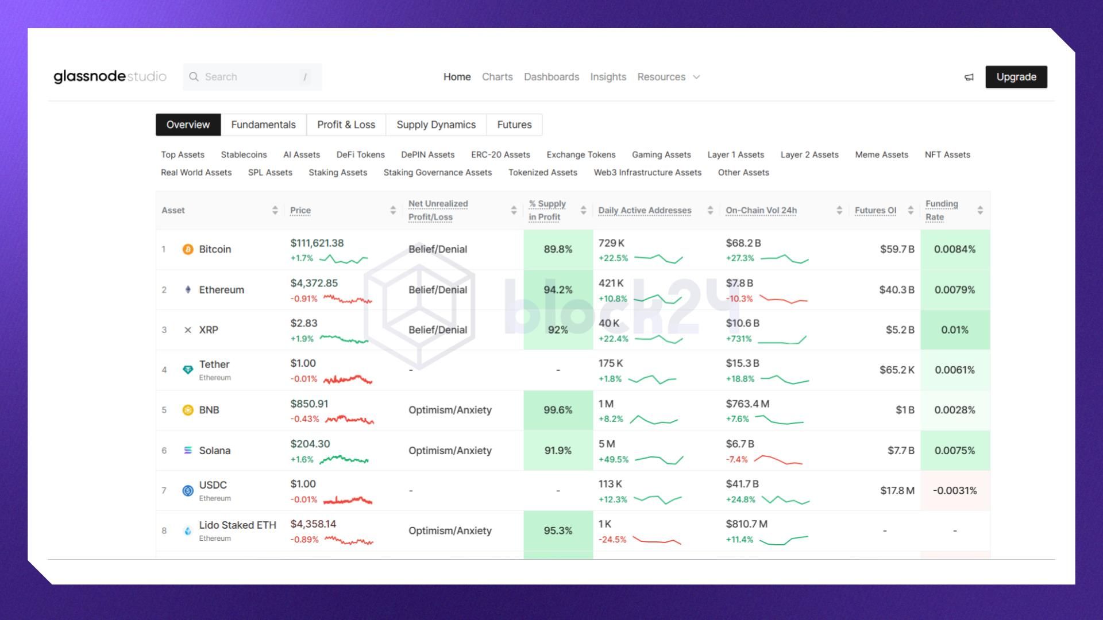
Task: Filter by Meme Assets category
Action: [x=881, y=154]
